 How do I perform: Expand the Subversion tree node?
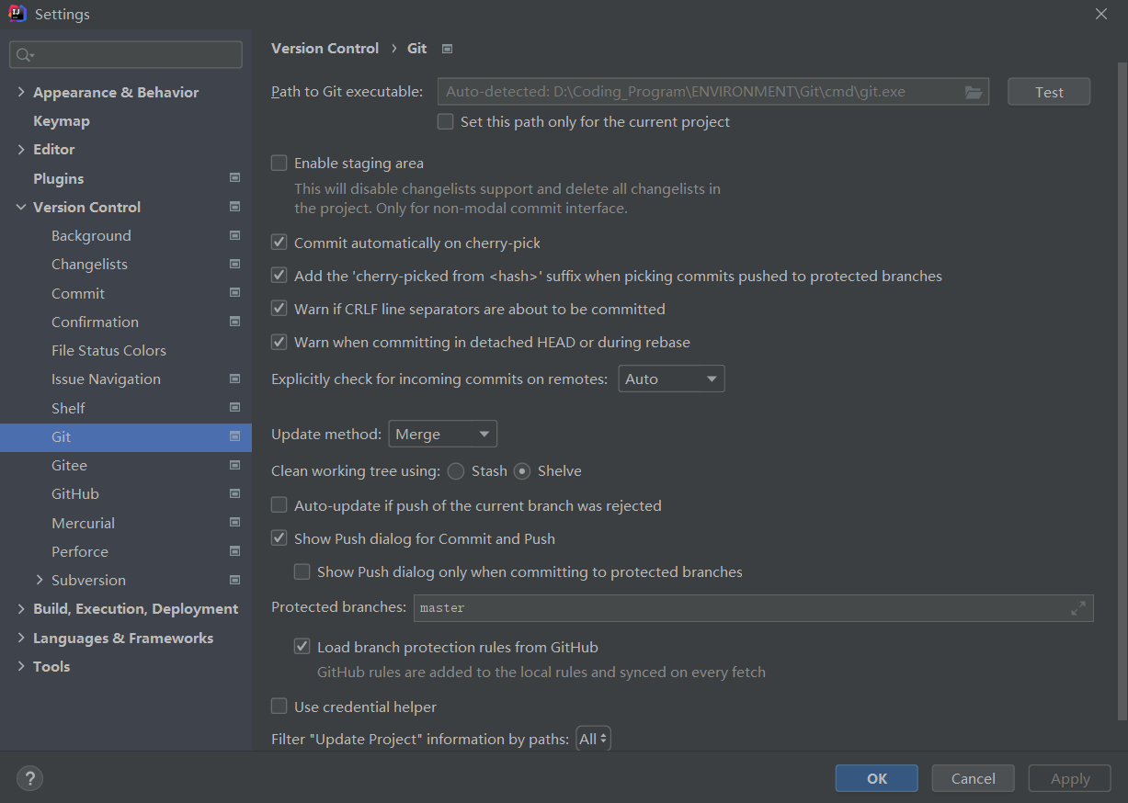coord(39,580)
